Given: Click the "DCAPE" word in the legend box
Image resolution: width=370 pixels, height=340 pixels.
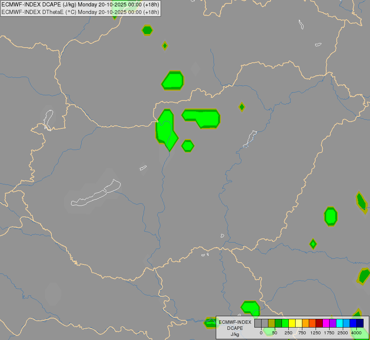Looking at the screenshot, I should click(x=235, y=328).
